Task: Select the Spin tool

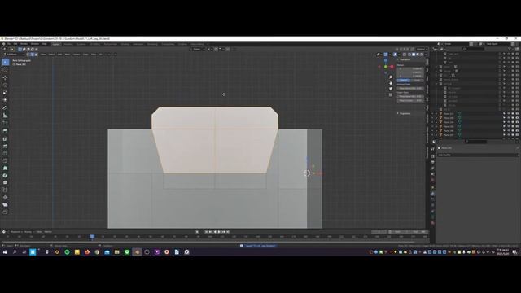Action: 6,176
